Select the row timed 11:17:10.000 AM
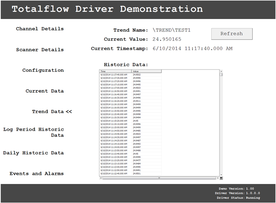276x203 pixels. pyautogui.click(x=130, y=85)
